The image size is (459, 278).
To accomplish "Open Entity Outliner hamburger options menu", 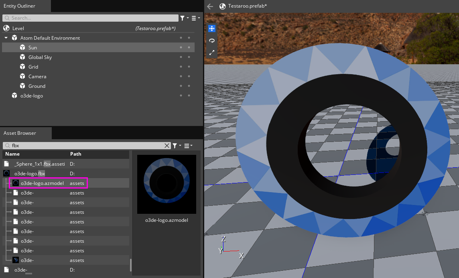I will [194, 18].
